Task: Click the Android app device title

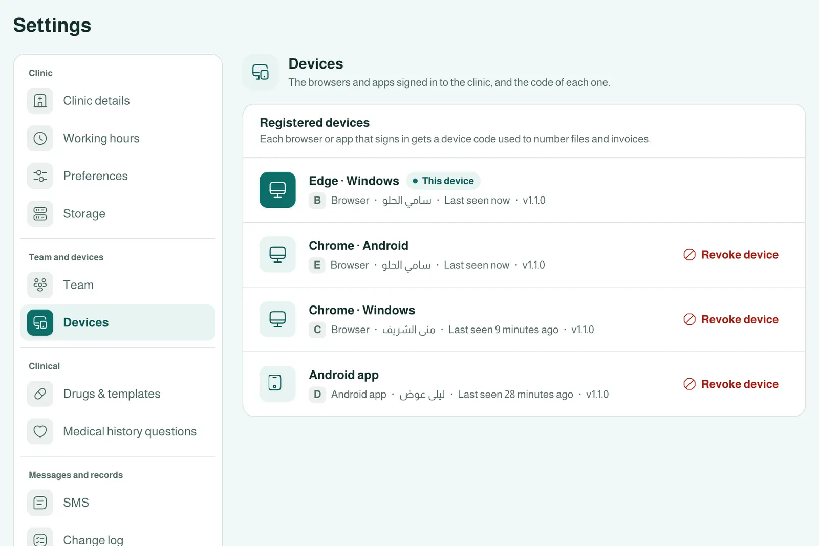Action: [x=344, y=375]
